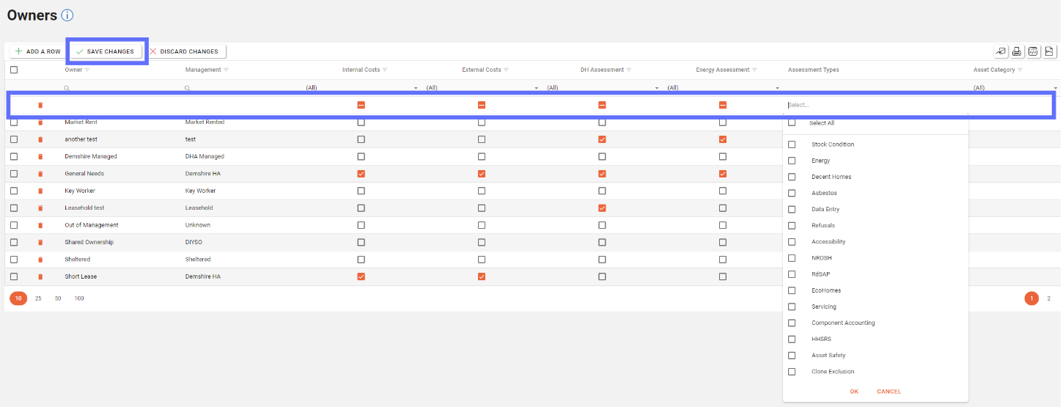
Task: Click the export grid icon with arrow
Action: pos(1001,51)
